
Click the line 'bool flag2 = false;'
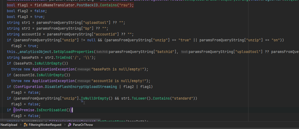pos(27,11)
